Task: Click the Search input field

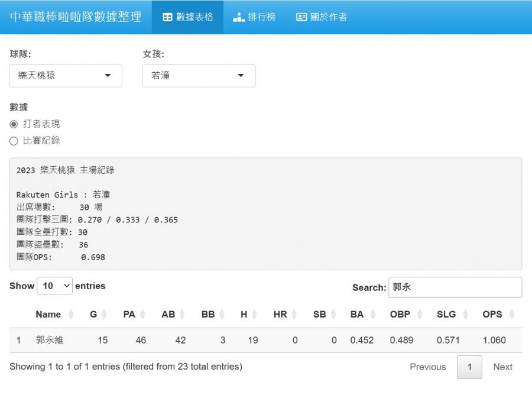Action: [x=455, y=287]
